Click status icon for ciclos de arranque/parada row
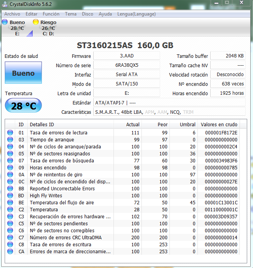The image size is (253, 268). [10, 147]
